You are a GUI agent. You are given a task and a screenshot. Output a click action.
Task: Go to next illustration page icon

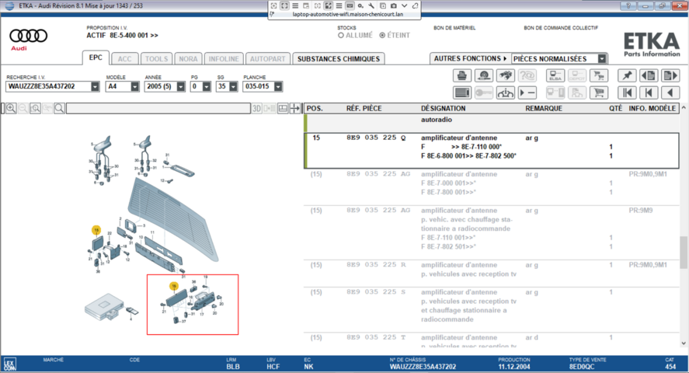[x=670, y=75]
